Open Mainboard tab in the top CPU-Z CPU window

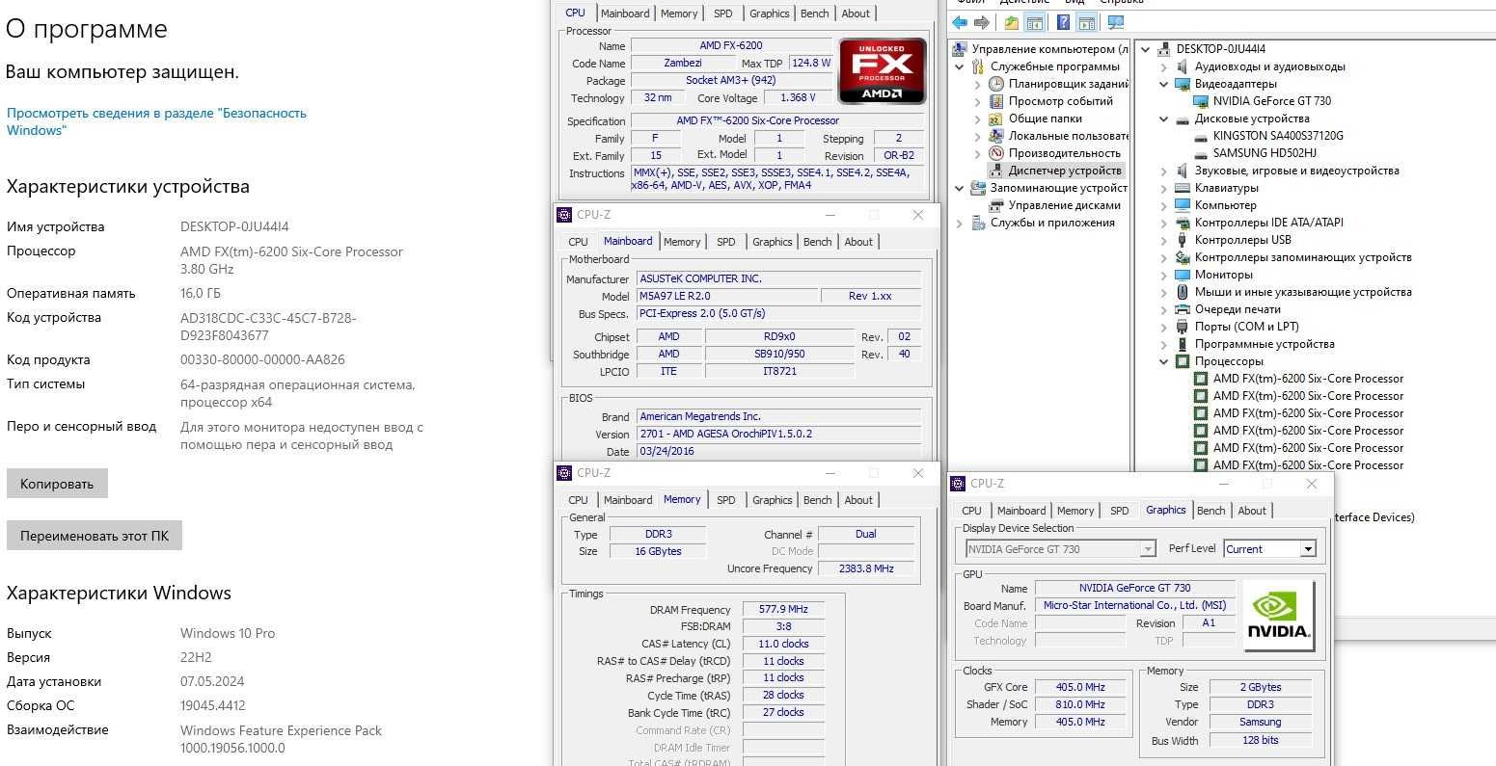tap(625, 13)
